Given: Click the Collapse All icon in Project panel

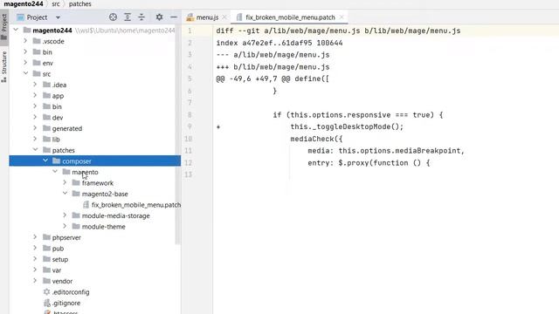Looking at the screenshot, I should [x=141, y=17].
